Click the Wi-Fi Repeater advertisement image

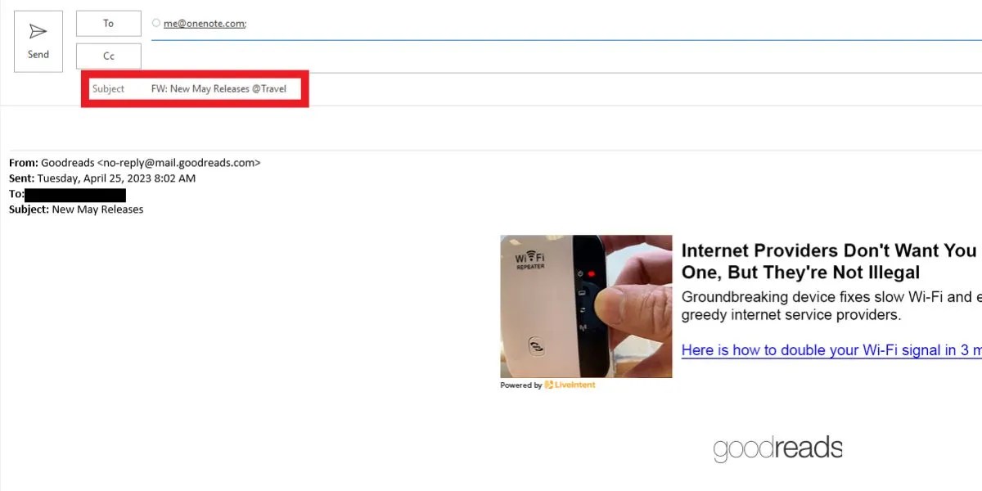pos(586,306)
